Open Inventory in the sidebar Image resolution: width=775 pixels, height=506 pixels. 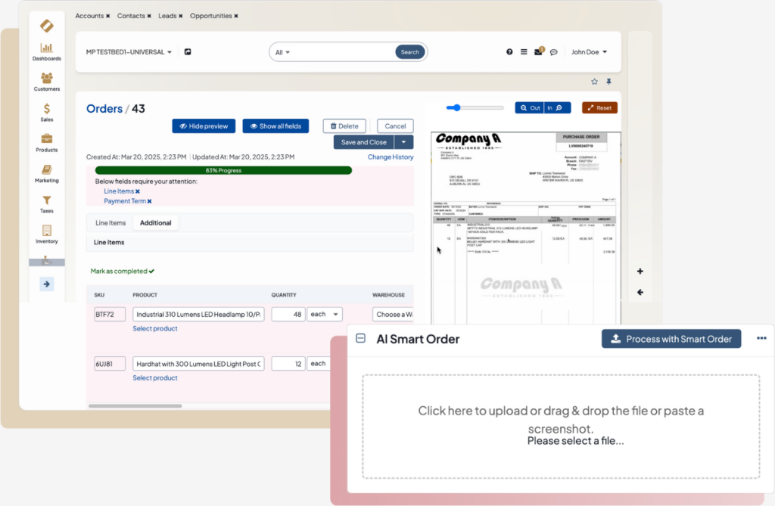46,234
